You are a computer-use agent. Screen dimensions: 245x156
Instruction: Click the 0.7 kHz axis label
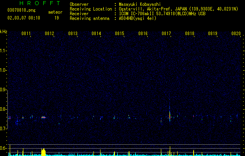3,129
